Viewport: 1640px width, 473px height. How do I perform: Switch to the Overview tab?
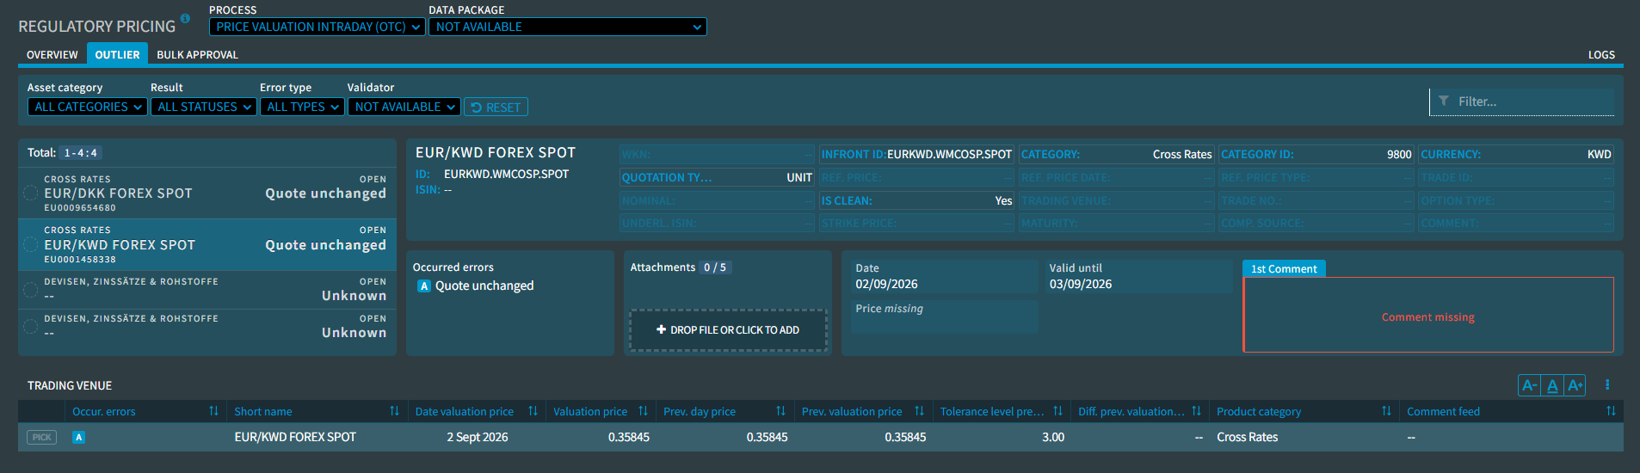[52, 54]
